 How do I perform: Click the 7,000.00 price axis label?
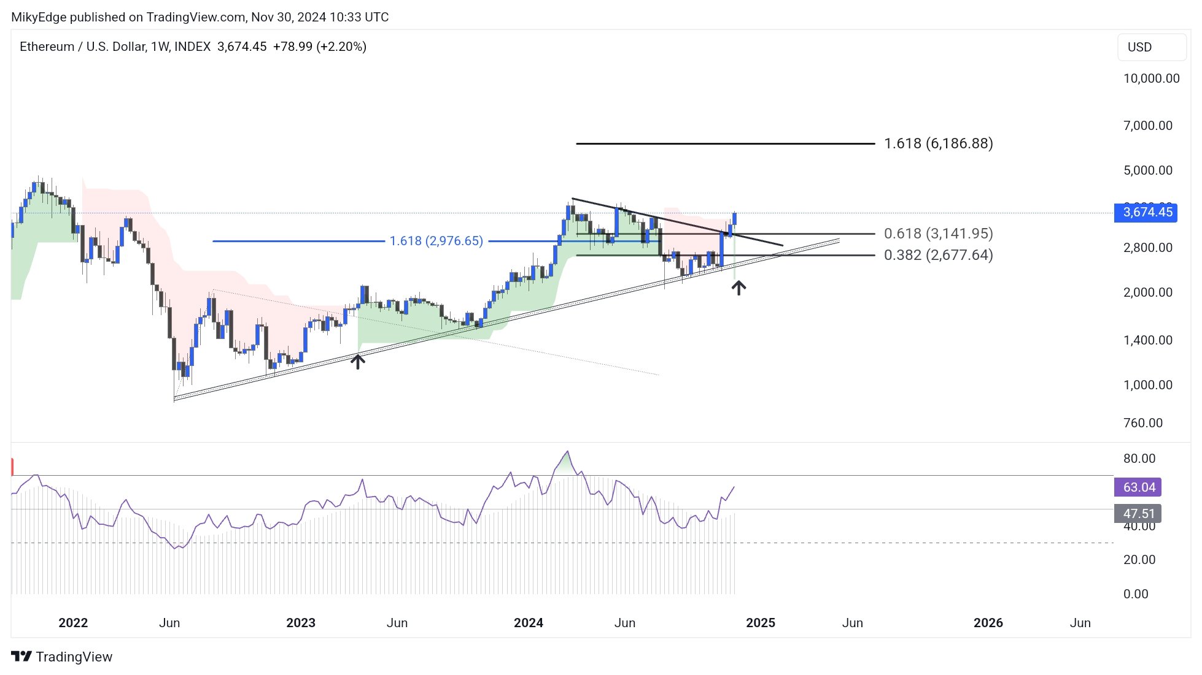point(1147,126)
